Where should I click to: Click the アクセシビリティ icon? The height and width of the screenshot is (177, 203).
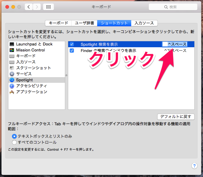pyautogui.click(x=12, y=86)
